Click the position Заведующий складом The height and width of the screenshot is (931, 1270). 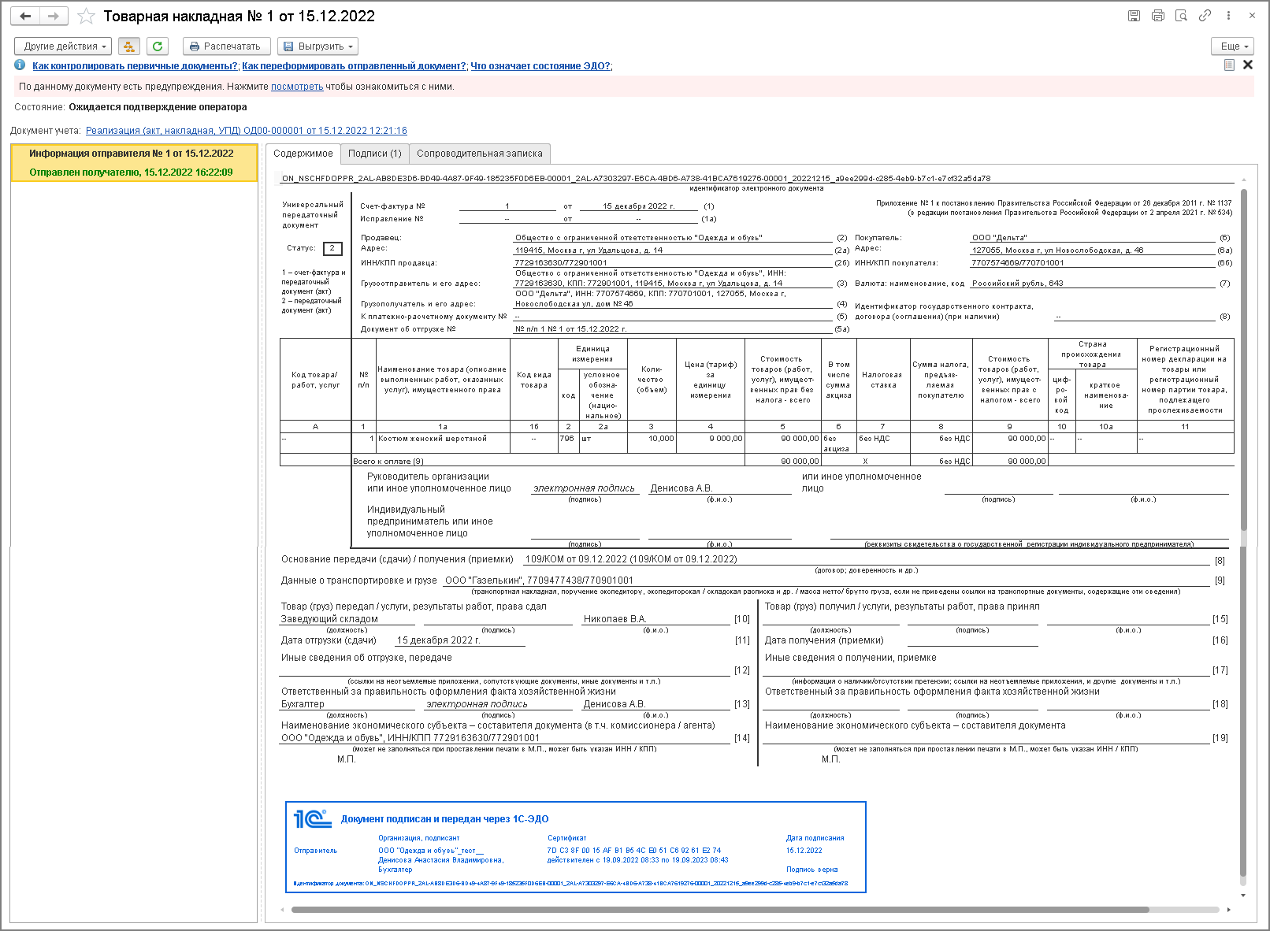point(329,619)
